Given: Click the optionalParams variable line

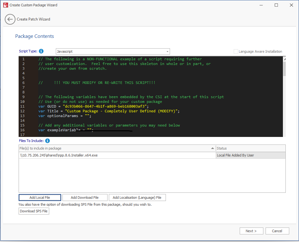Looking at the screenshot, I should pos(65,116).
